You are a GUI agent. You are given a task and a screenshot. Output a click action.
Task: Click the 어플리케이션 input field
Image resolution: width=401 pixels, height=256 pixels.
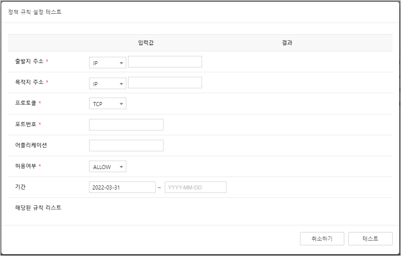pyautogui.click(x=126, y=146)
